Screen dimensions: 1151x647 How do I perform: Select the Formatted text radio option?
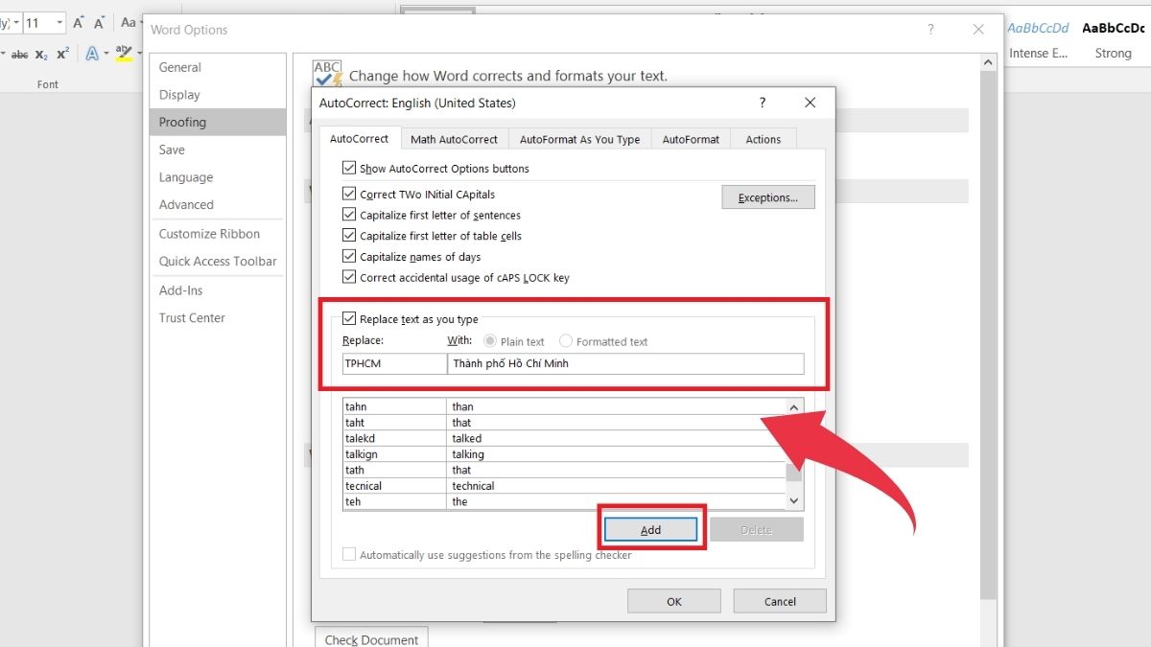pyautogui.click(x=566, y=341)
